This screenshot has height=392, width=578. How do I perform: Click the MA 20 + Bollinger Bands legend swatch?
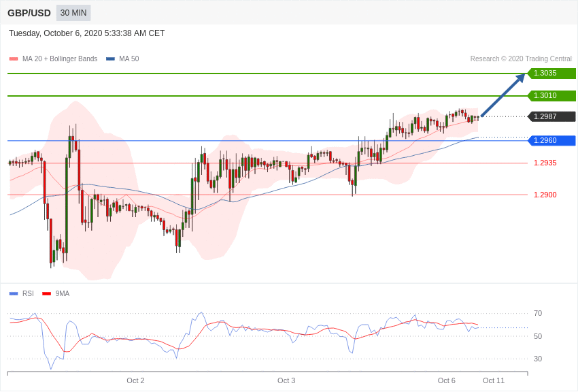(14, 59)
